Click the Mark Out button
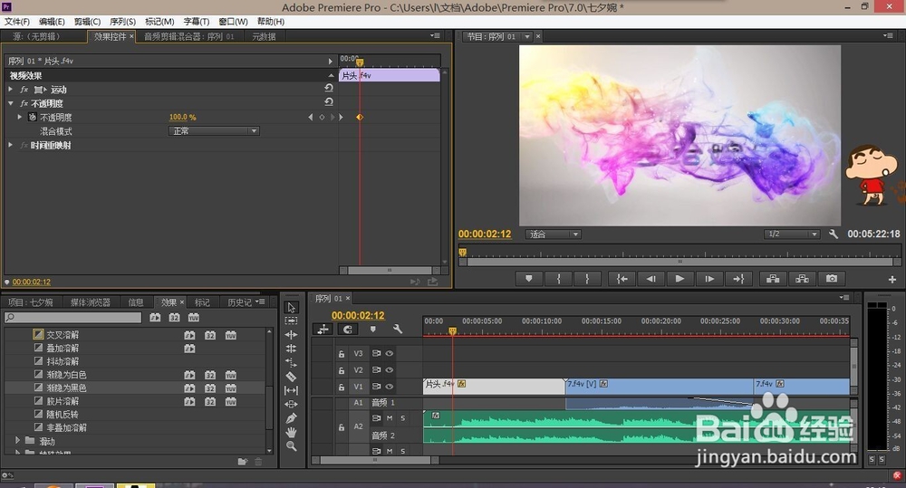The width and height of the screenshot is (906, 488). pos(586,278)
